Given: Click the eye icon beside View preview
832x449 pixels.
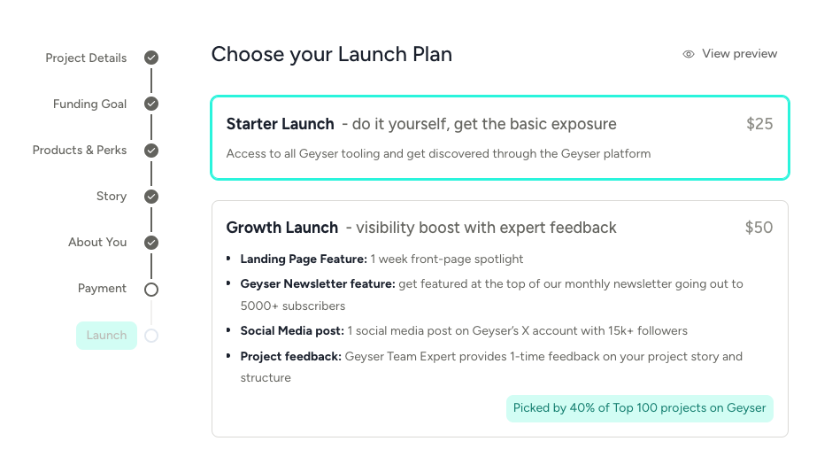Looking at the screenshot, I should click(x=689, y=54).
